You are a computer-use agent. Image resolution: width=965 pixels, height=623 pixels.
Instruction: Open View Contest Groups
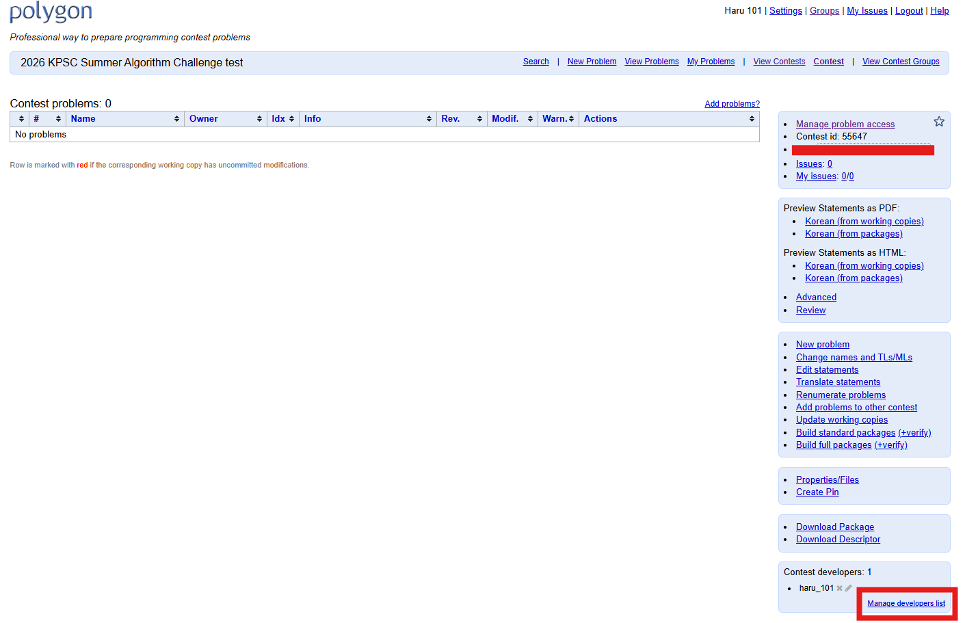(x=901, y=62)
